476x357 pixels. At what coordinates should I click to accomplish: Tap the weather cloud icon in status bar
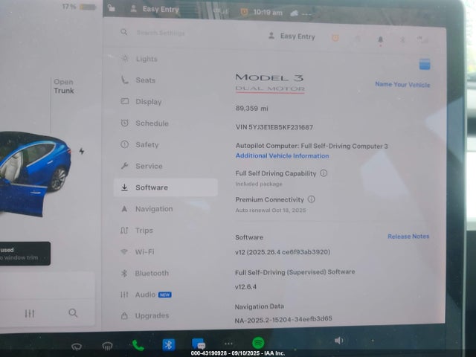click(x=294, y=13)
